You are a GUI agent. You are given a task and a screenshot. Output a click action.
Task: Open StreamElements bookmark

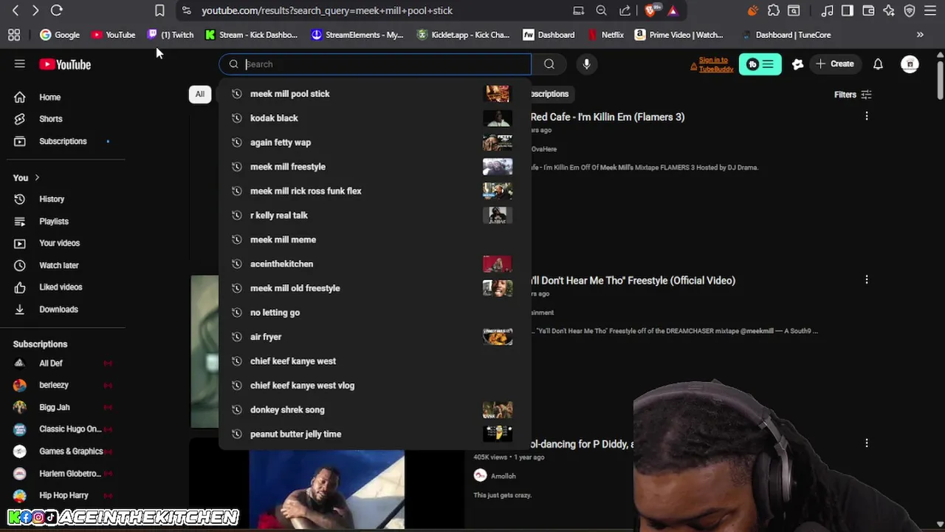[357, 35]
